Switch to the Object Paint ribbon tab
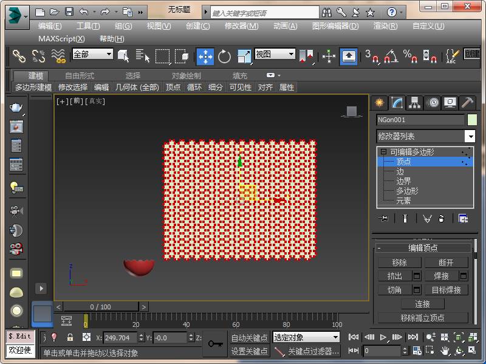Viewport: 486px width, 364px height. coord(187,75)
